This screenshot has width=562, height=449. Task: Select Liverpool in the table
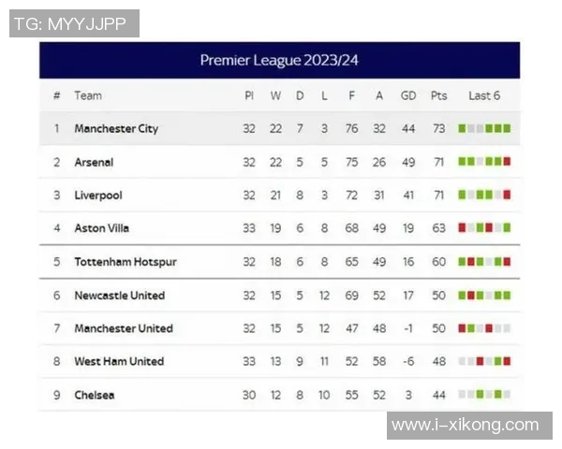pyautogui.click(x=98, y=196)
